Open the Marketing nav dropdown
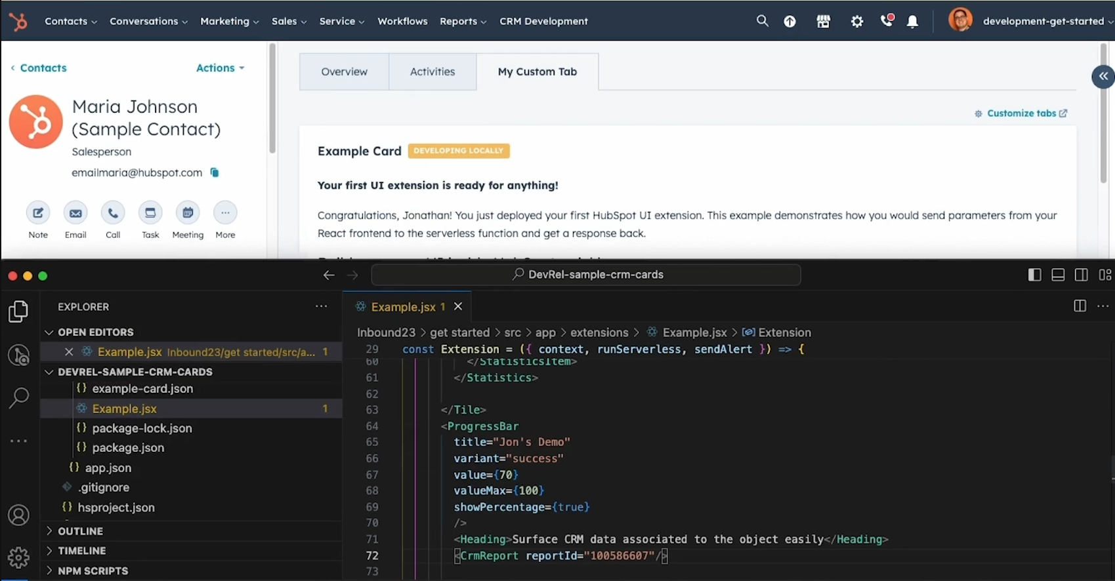The image size is (1115, 581). [229, 21]
